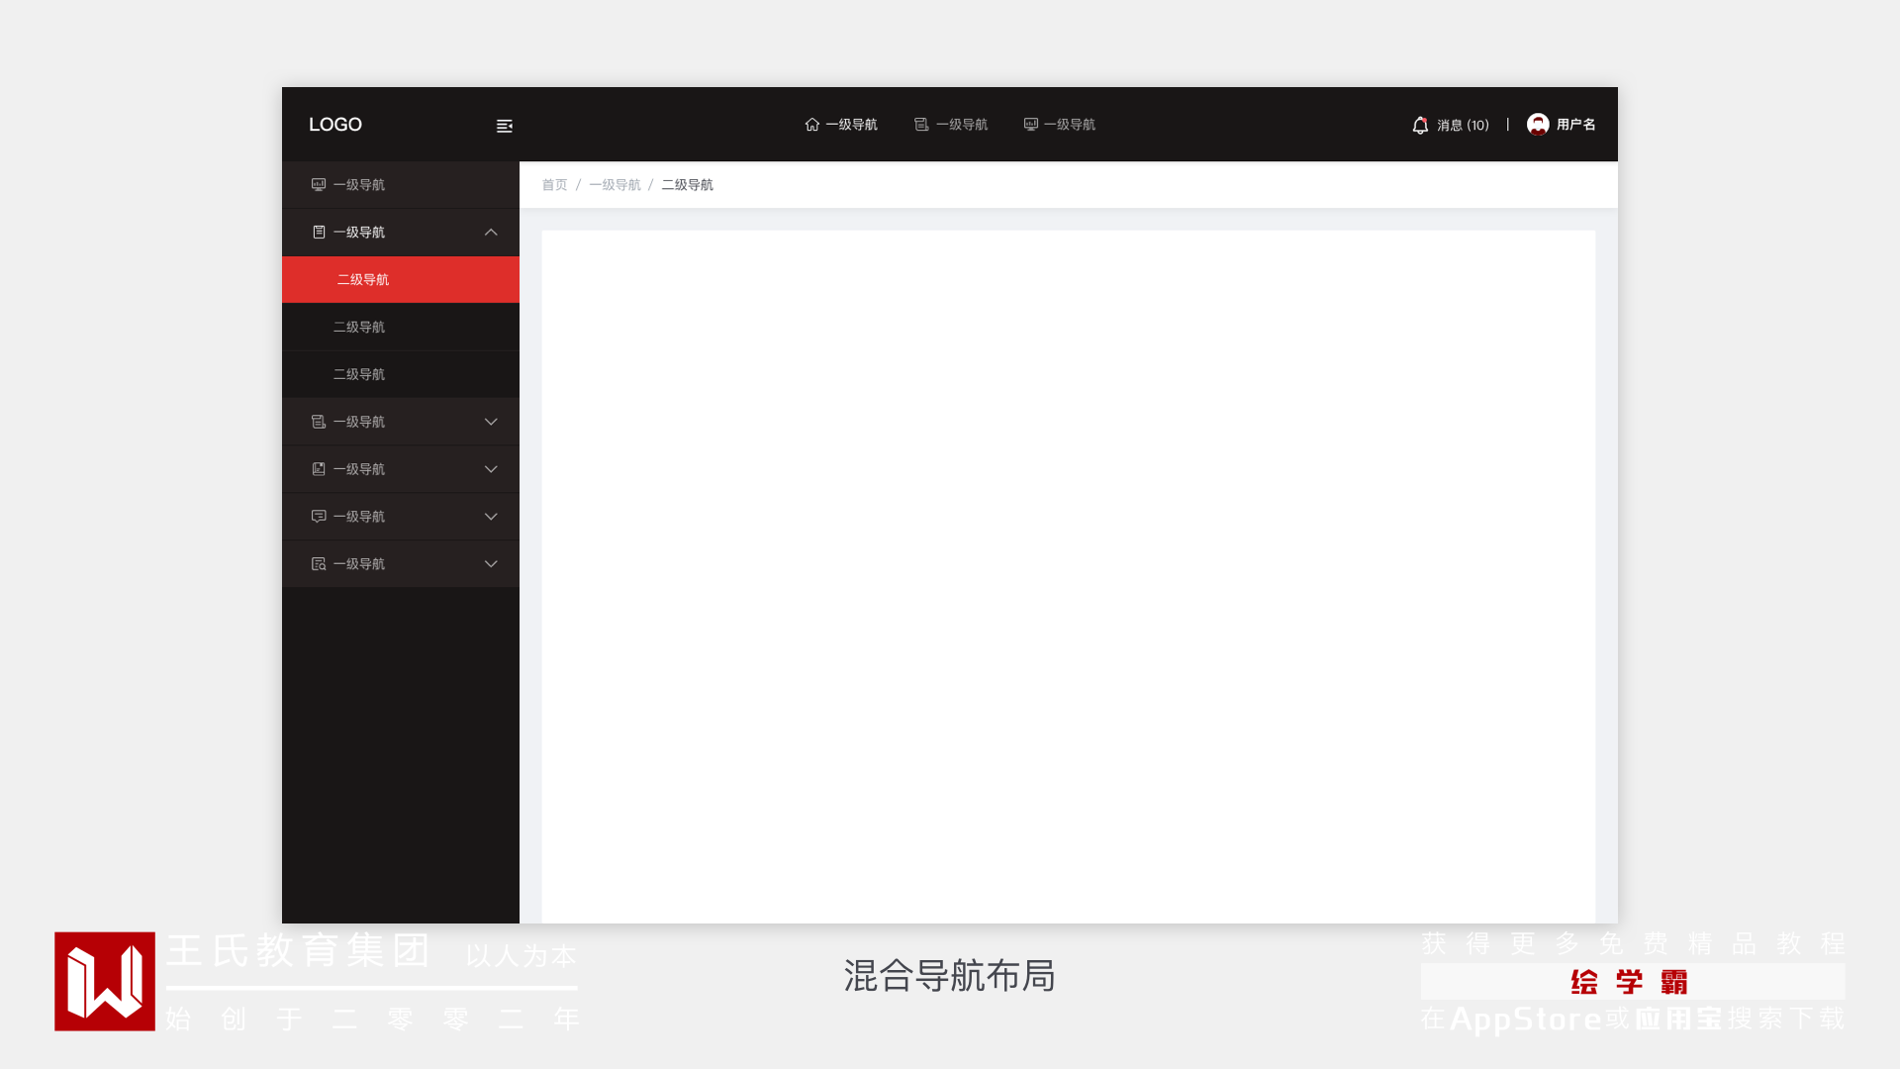Click the monitor icon in top navigation
Viewport: 1900px width, 1069px height.
coord(1031,125)
